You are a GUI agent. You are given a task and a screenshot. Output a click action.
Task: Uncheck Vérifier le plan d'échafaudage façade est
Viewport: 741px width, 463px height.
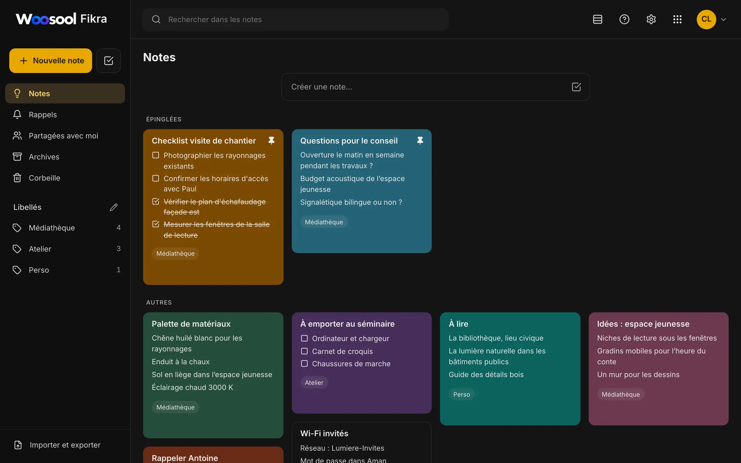pyautogui.click(x=156, y=201)
